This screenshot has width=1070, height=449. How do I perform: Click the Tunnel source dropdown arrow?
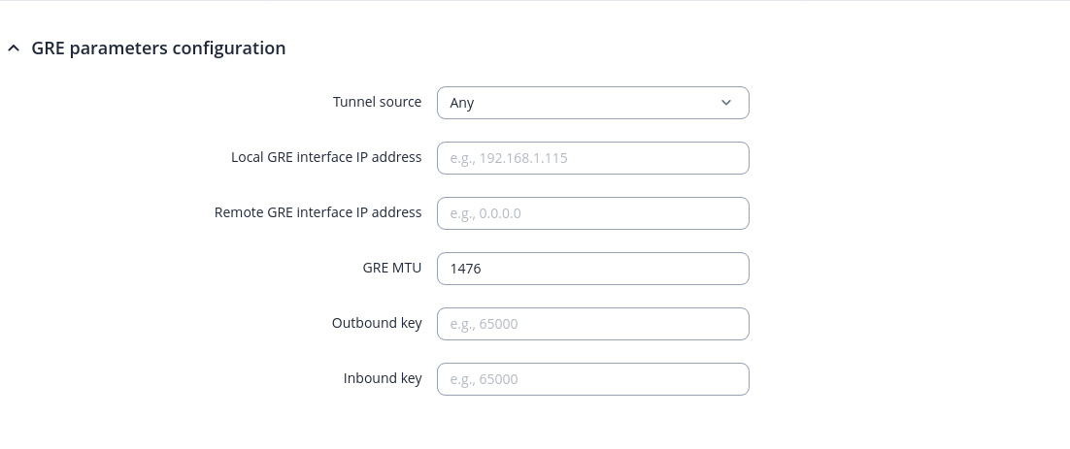[x=726, y=103]
